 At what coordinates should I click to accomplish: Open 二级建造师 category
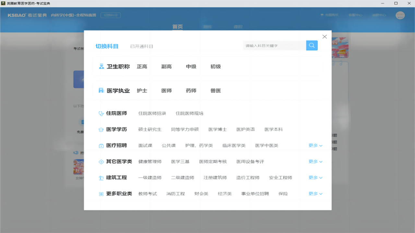click(183, 178)
